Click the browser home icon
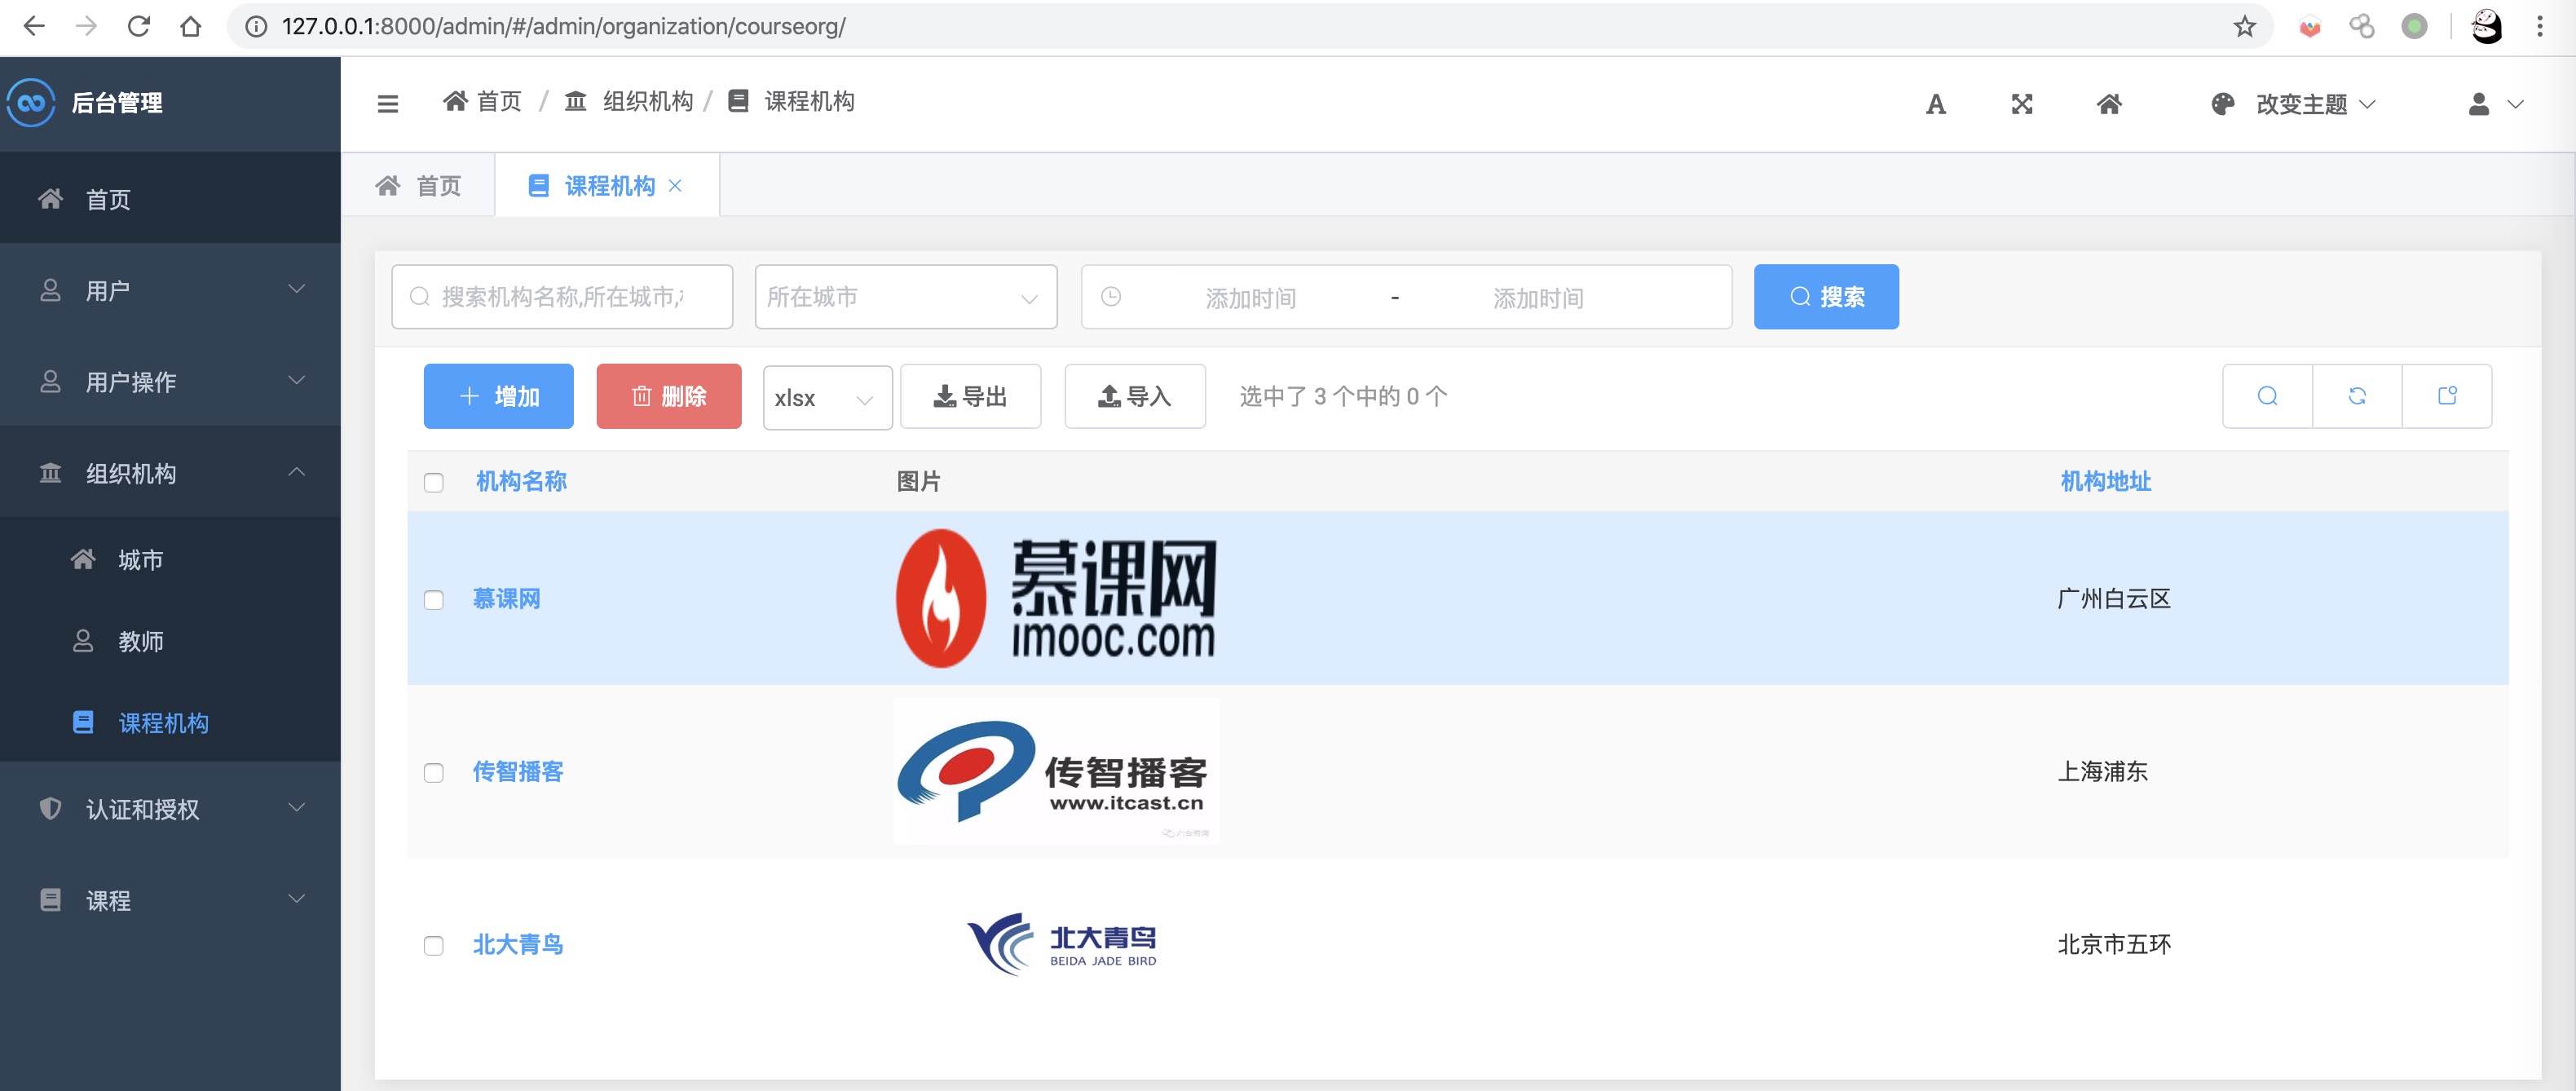Viewport: 2576px width, 1091px height. (x=190, y=26)
